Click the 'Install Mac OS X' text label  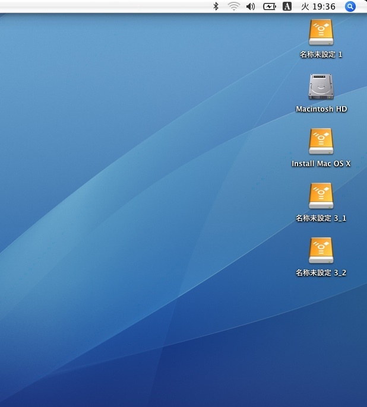[321, 164]
